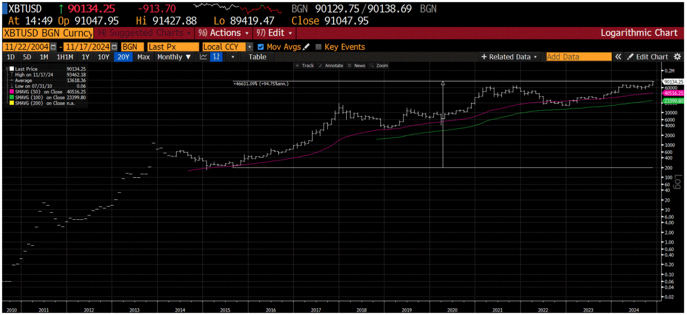Select the 10Y time range tab

click(103, 57)
